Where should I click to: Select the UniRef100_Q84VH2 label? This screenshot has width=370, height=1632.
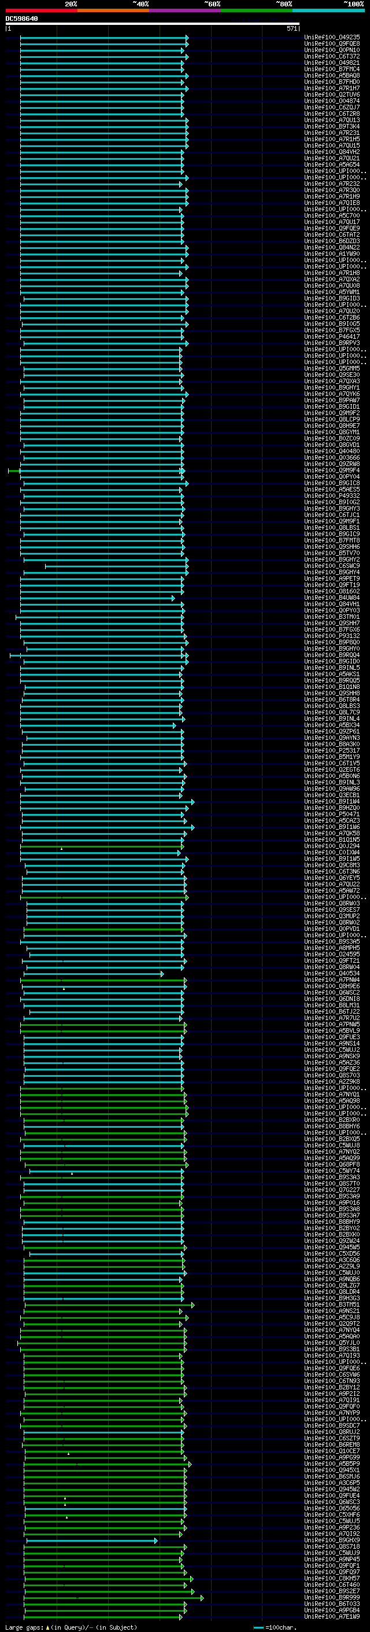coord(332,152)
